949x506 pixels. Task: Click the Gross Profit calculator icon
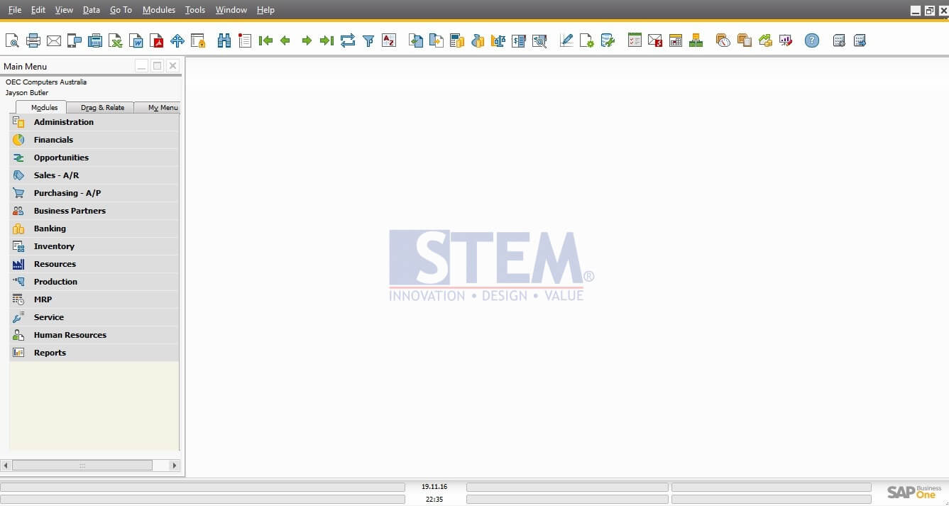pyautogui.click(x=457, y=40)
